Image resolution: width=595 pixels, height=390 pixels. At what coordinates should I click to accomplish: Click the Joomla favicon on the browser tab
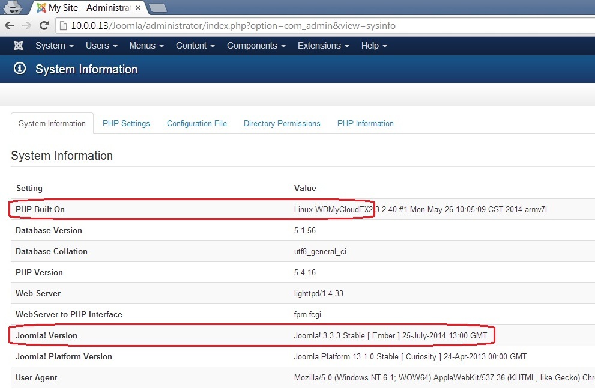coord(41,8)
